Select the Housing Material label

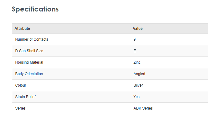(x=29, y=62)
